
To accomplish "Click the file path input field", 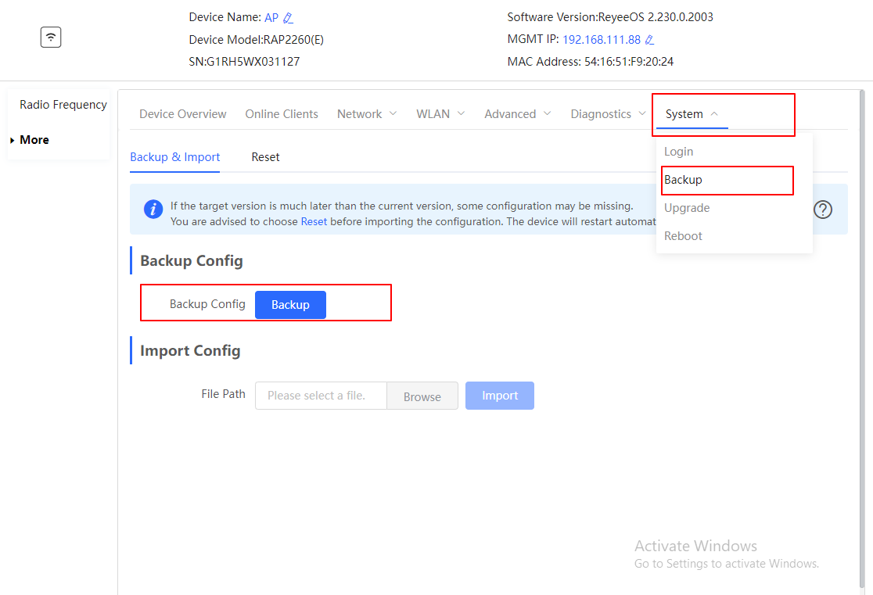I will [x=321, y=396].
